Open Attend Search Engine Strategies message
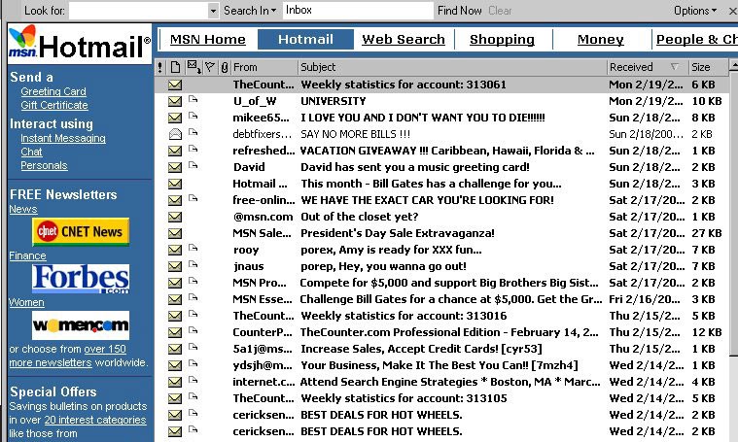This screenshot has height=442, width=738. (440, 382)
